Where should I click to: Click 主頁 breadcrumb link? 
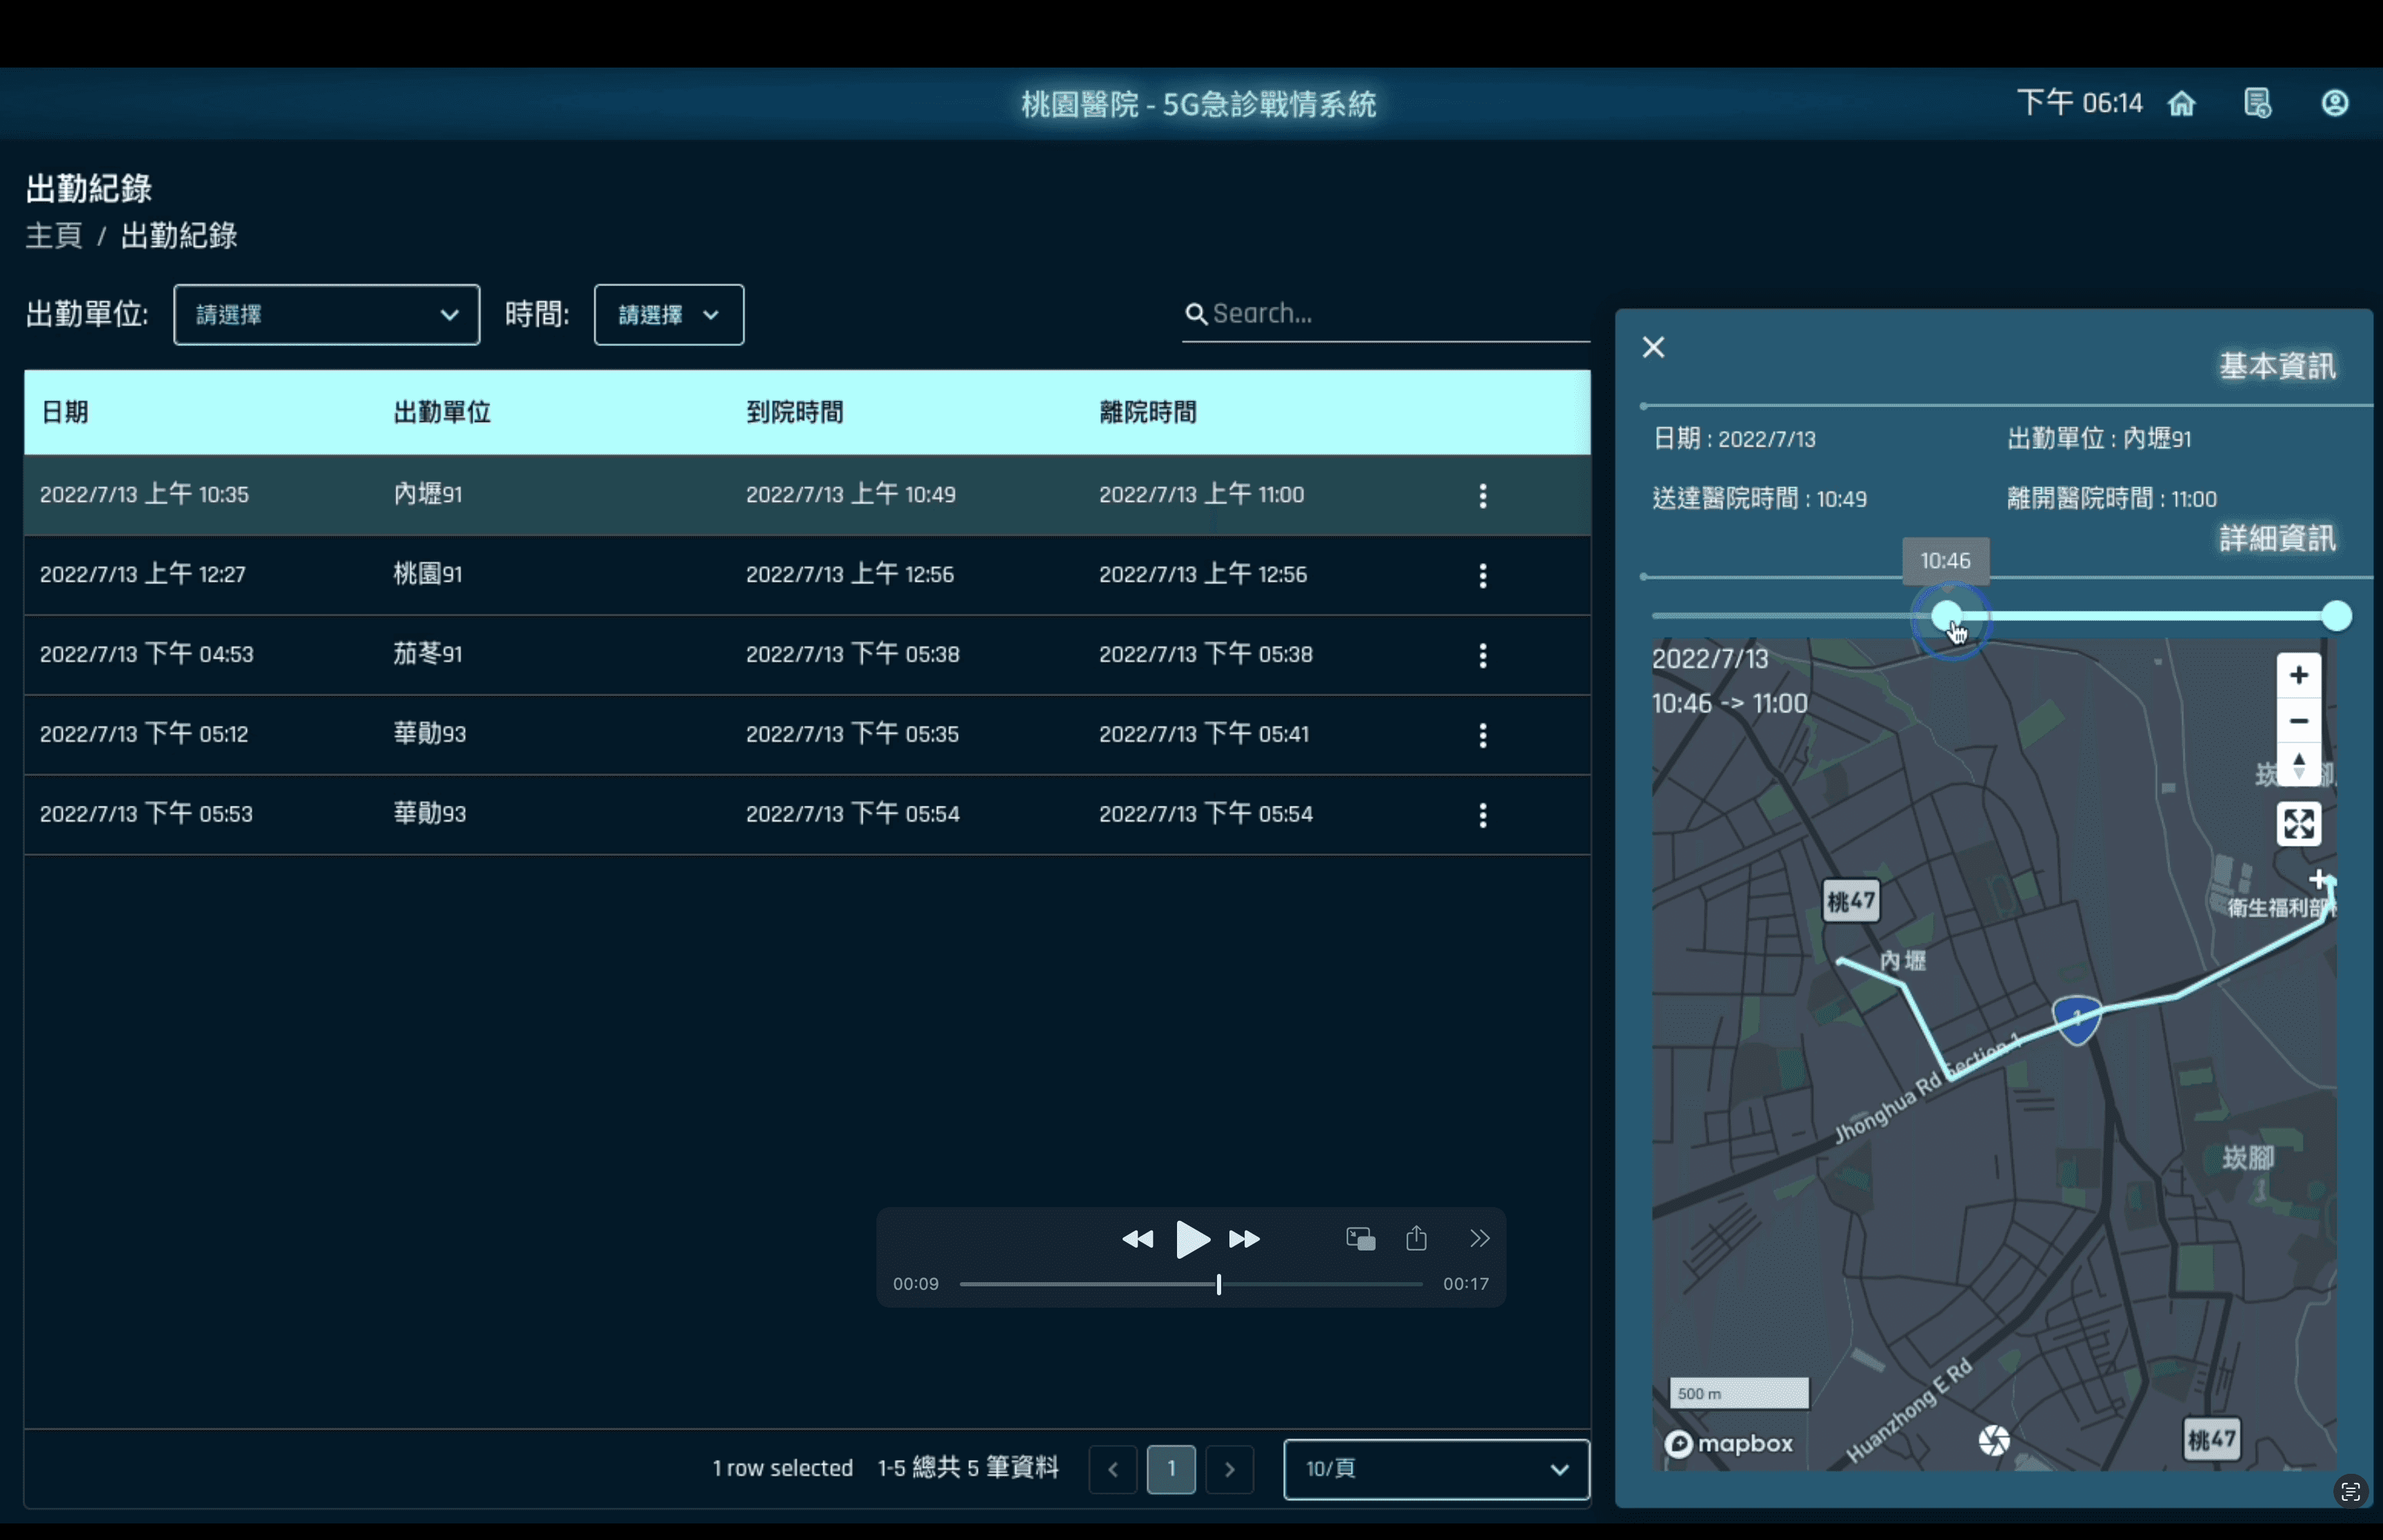[x=54, y=236]
